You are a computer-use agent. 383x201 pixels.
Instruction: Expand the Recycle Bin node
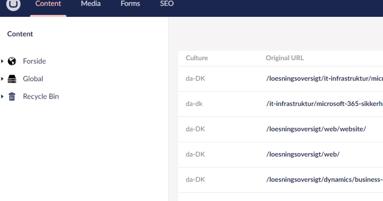[2, 97]
